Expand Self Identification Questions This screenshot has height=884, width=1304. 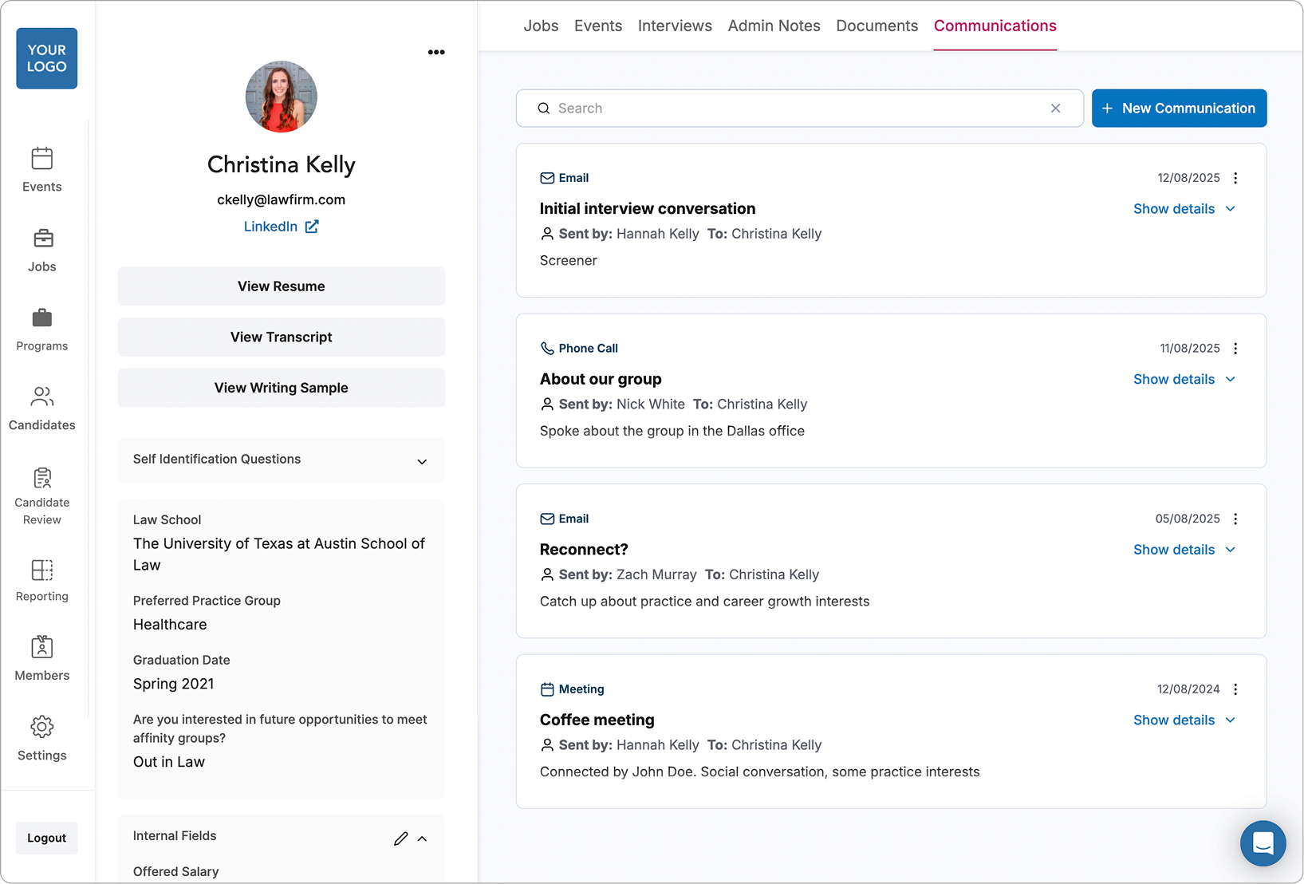[422, 461]
